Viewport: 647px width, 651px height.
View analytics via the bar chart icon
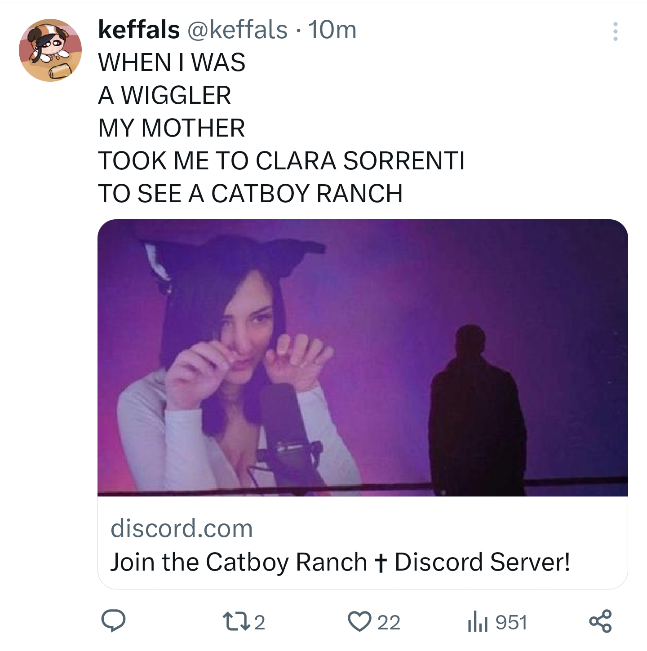[479, 622]
